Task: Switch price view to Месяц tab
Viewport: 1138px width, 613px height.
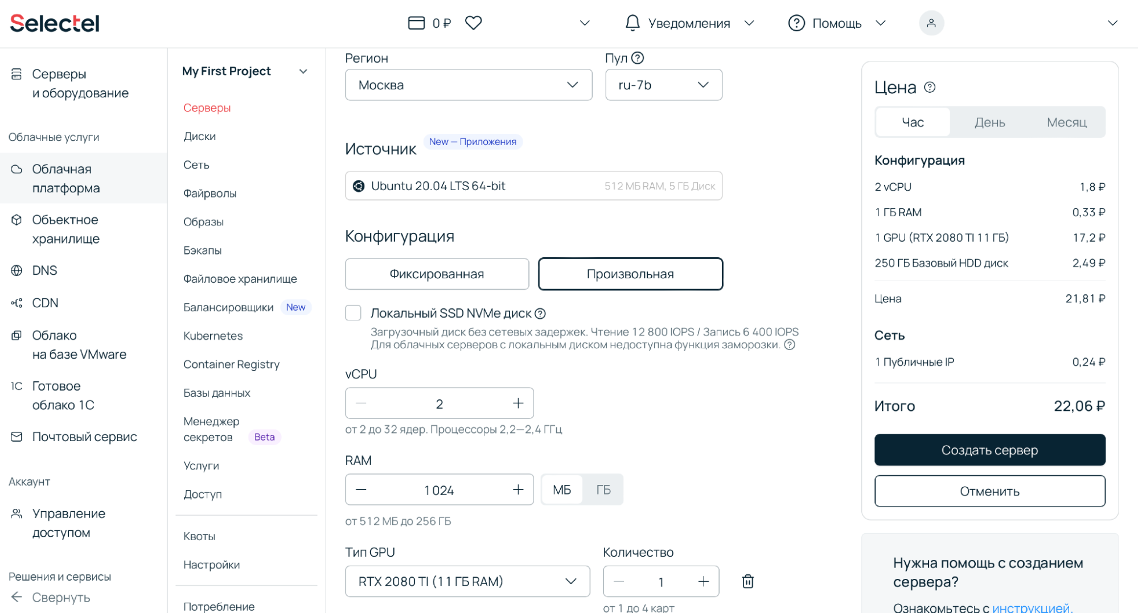Action: pos(1066,122)
